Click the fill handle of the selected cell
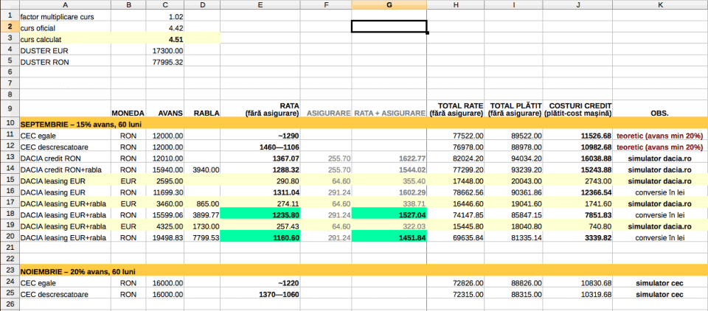This screenshot has height=311, width=708. click(x=427, y=33)
